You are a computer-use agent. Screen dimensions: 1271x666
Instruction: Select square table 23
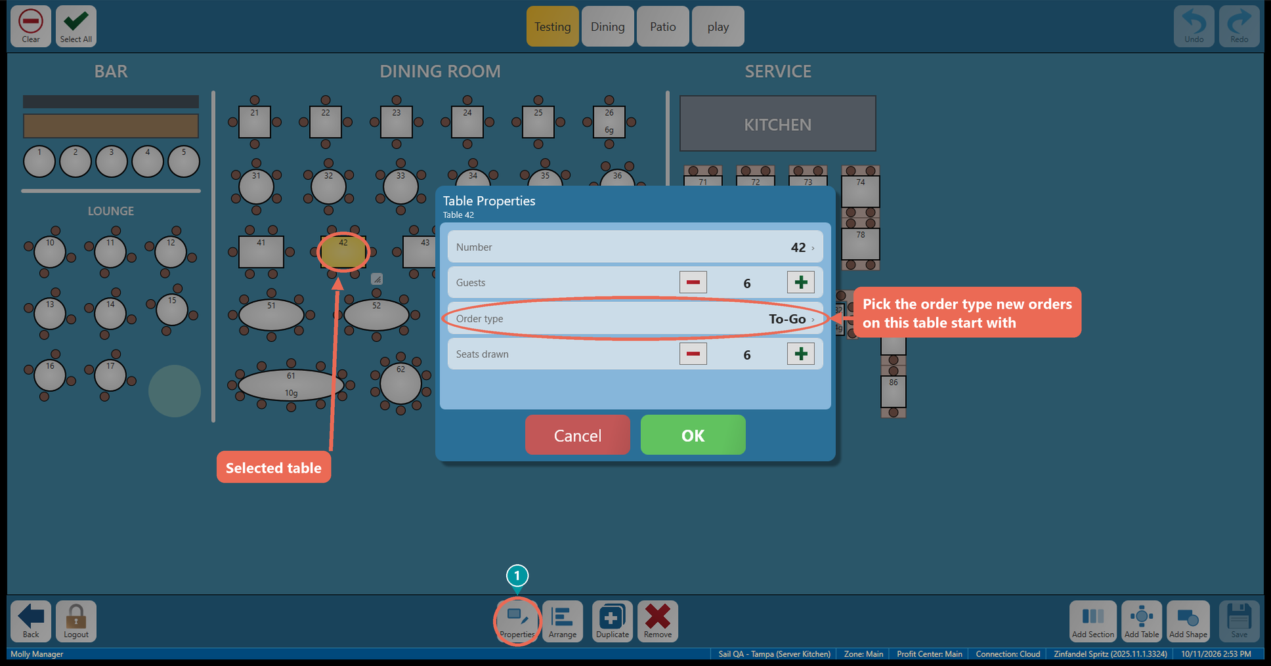pyautogui.click(x=397, y=122)
